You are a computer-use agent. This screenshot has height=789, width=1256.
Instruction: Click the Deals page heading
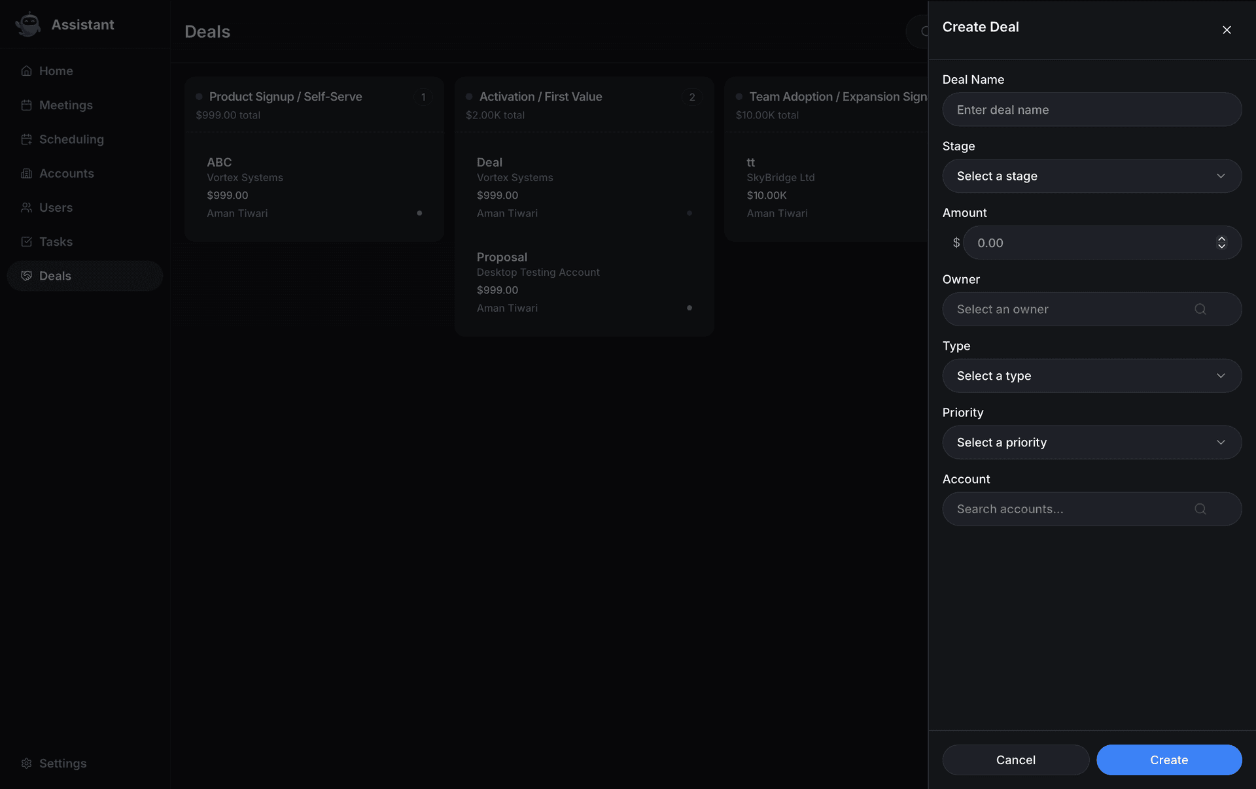point(207,31)
